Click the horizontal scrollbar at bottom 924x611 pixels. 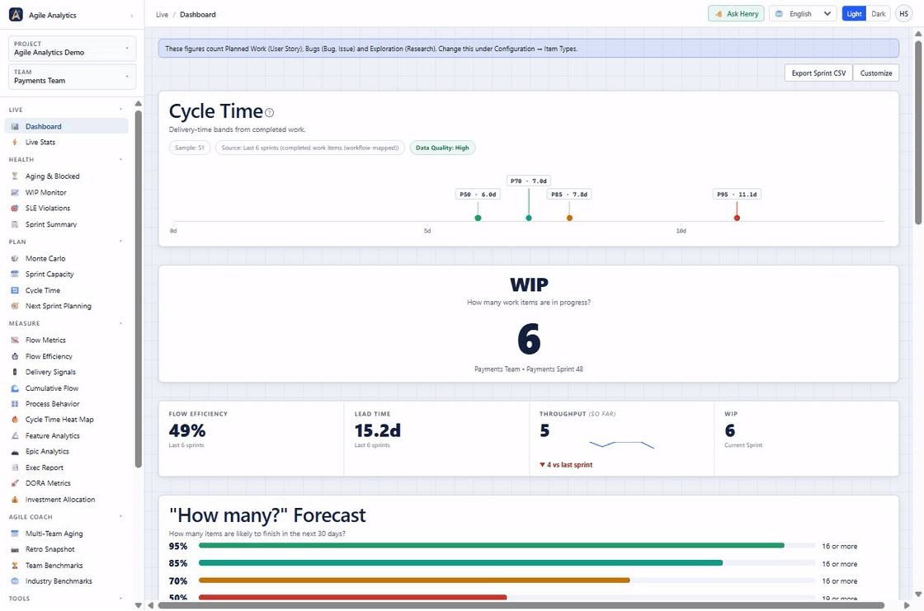point(521,605)
